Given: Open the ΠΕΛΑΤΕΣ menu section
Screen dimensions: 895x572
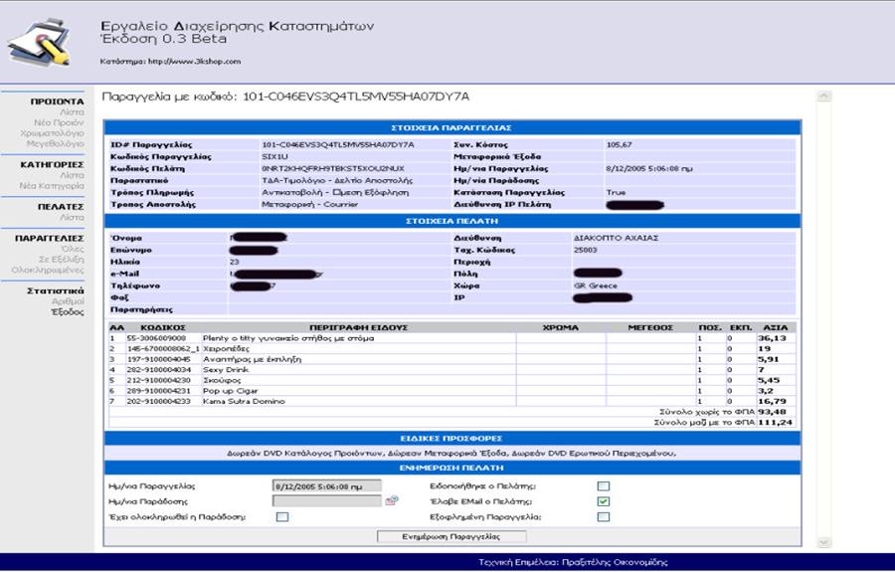Looking at the screenshot, I should coord(61,207).
